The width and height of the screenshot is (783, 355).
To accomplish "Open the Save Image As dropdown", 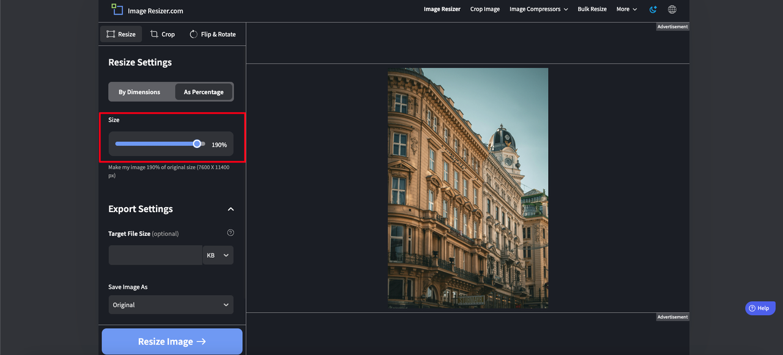I will 171,305.
